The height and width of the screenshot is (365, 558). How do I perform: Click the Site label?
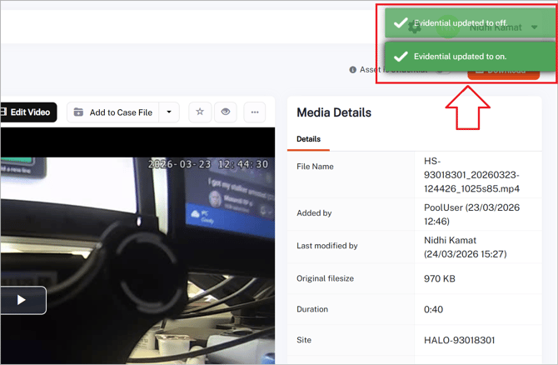[x=304, y=340]
